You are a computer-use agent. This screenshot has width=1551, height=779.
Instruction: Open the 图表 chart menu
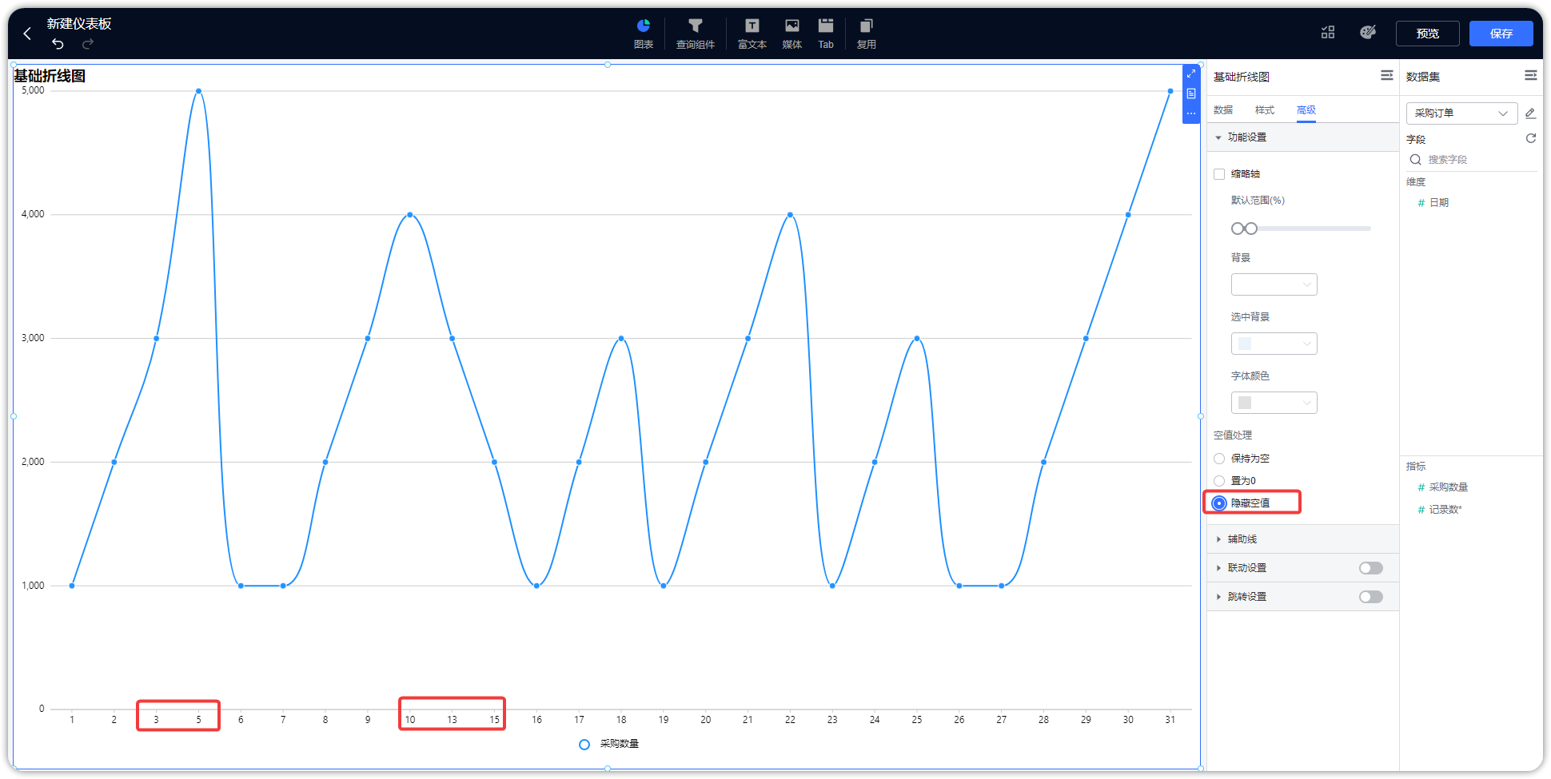[x=644, y=34]
